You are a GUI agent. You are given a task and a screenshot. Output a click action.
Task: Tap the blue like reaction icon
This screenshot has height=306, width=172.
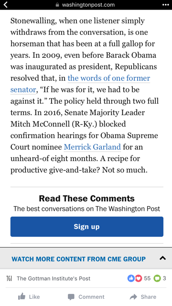[131, 278]
